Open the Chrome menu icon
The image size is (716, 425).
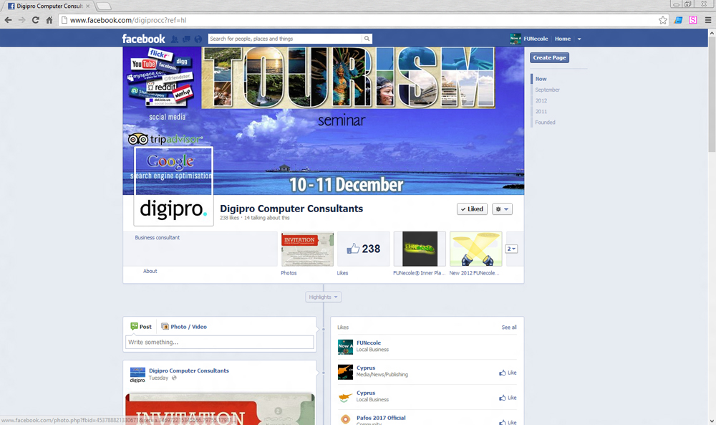[707, 20]
